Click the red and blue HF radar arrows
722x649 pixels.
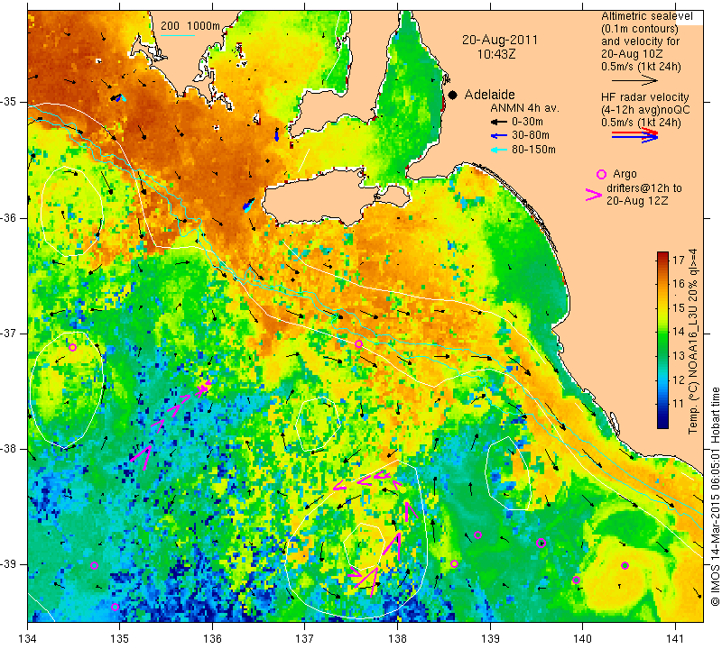pyautogui.click(x=634, y=135)
